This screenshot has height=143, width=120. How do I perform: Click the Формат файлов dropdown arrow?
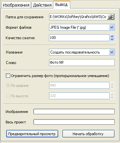coord(111,27)
